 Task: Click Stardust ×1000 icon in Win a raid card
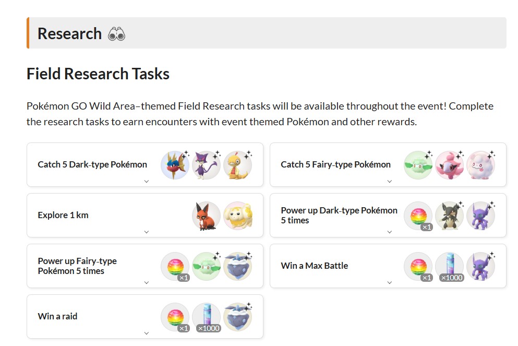[x=206, y=317]
